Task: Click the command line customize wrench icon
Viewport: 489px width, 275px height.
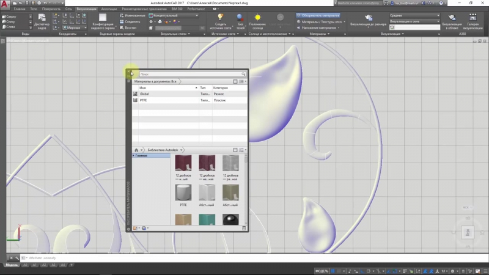Action: tap(17, 258)
